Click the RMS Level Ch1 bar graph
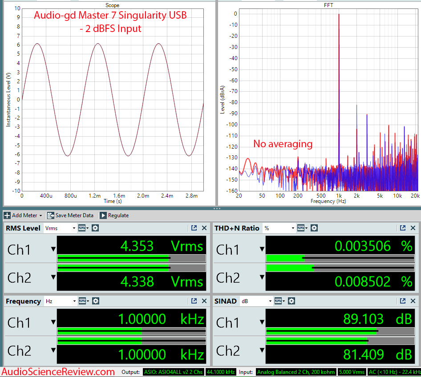This screenshot has width=421, height=377. pyautogui.click(x=132, y=258)
